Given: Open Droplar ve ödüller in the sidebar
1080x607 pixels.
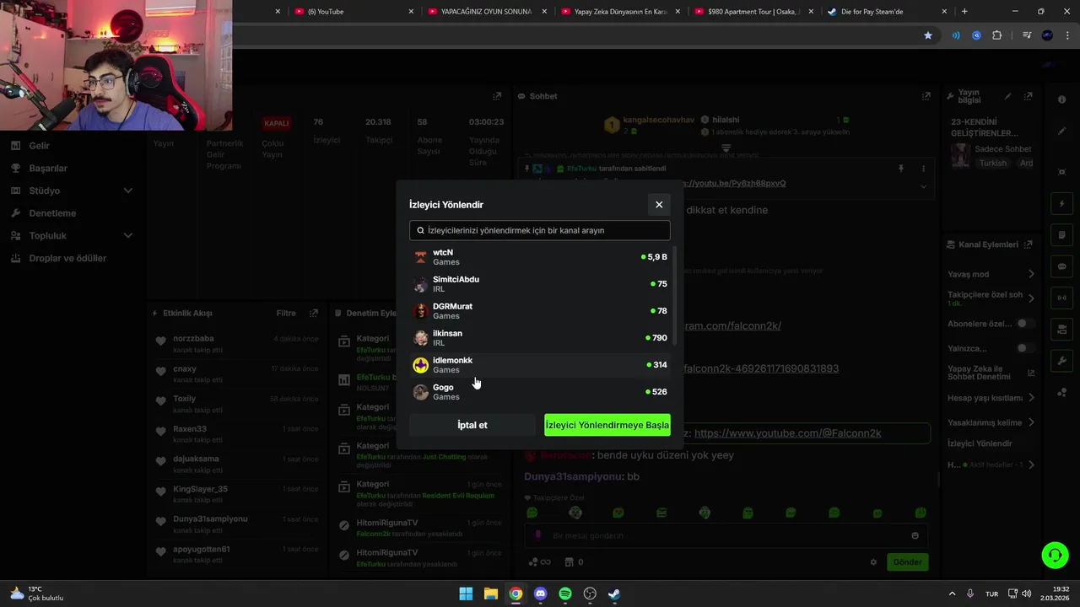Looking at the screenshot, I should pyautogui.click(x=67, y=258).
